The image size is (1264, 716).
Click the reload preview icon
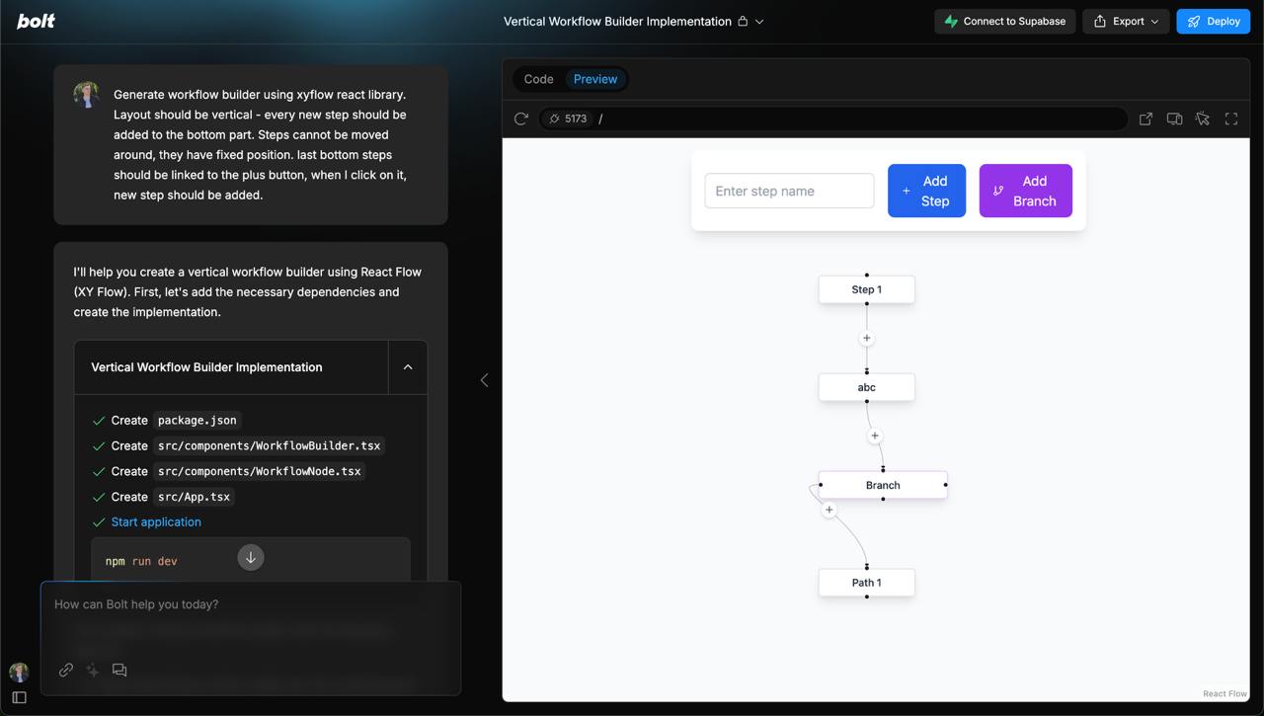521,119
